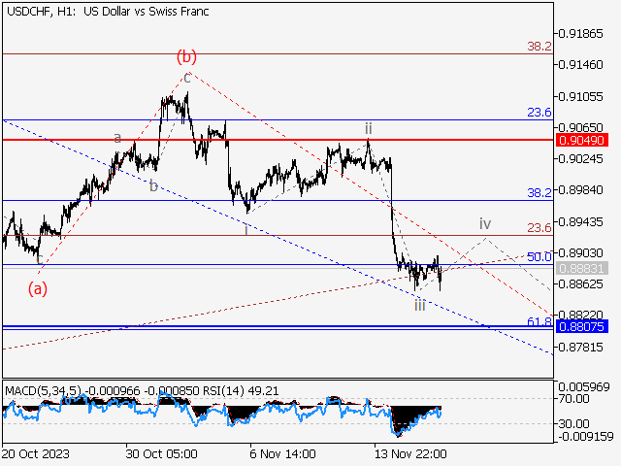Click the -0.009159 MACD scale value

(586, 437)
